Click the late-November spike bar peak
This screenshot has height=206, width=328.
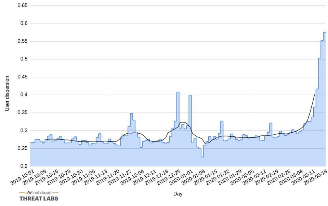tap(131, 114)
